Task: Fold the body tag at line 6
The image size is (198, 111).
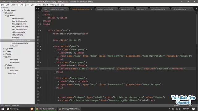Action: (41, 24)
